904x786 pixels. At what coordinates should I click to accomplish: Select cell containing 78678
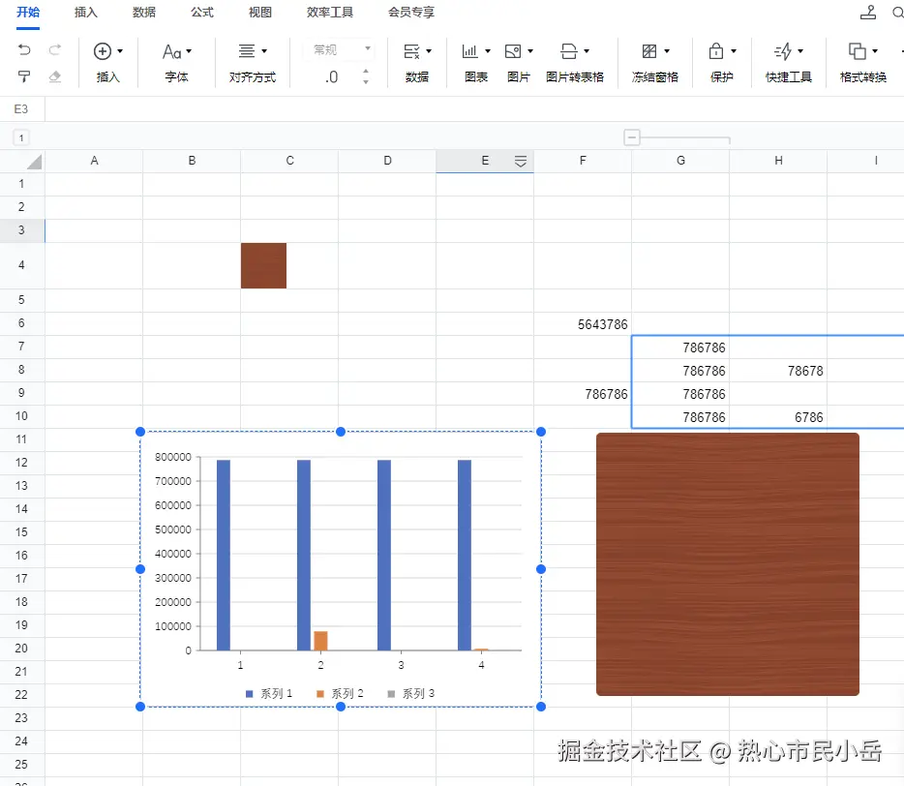click(778, 371)
